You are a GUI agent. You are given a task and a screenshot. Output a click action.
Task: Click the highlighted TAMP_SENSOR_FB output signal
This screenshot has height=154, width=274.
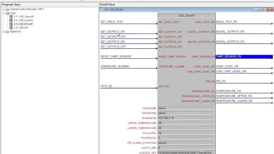(244, 56)
